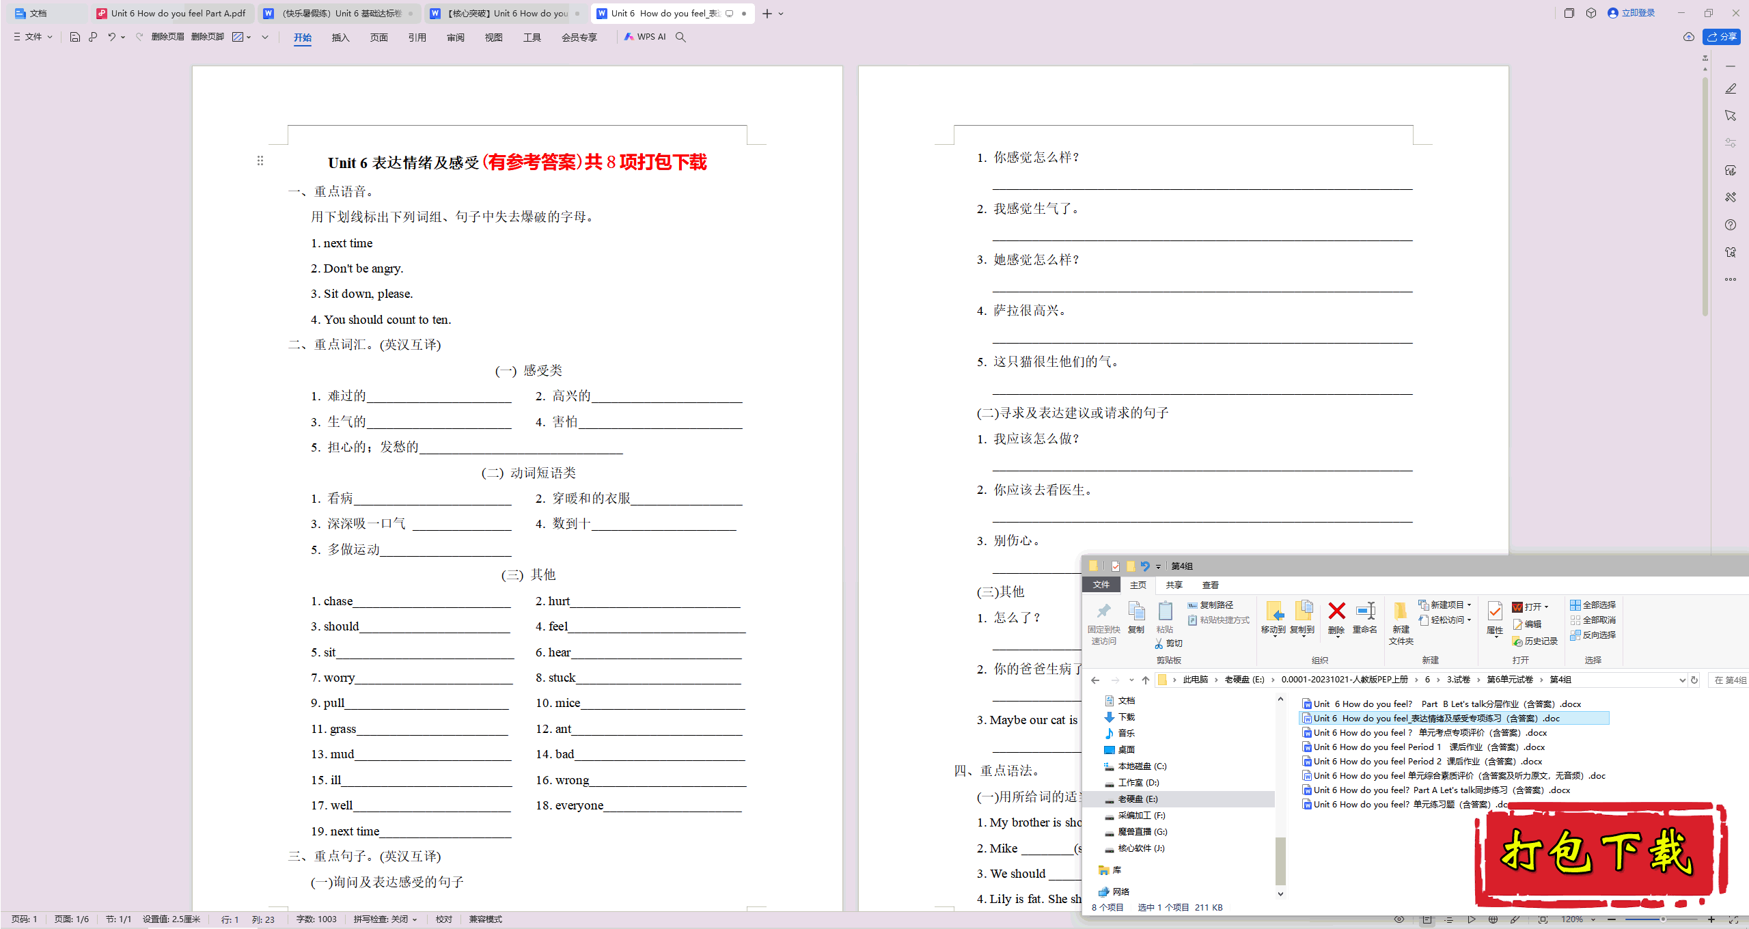The height and width of the screenshot is (929, 1749).
Task: Toggle the checkmark icon in Explorer quick access bar
Action: (1115, 566)
